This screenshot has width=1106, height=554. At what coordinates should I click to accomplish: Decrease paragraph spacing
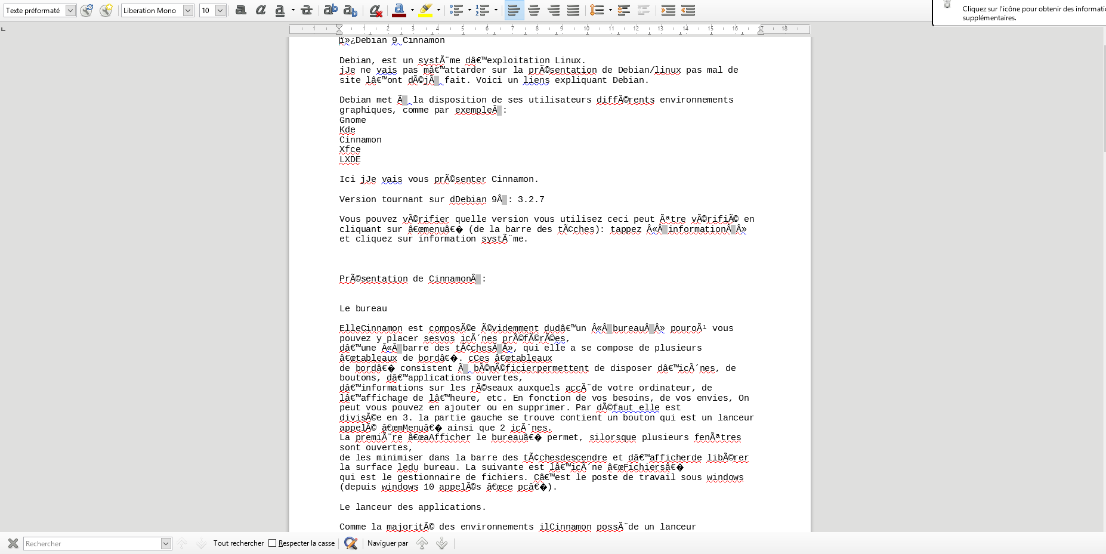coord(644,10)
